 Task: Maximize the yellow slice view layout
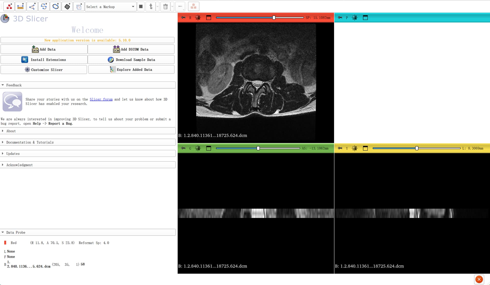(x=365, y=148)
